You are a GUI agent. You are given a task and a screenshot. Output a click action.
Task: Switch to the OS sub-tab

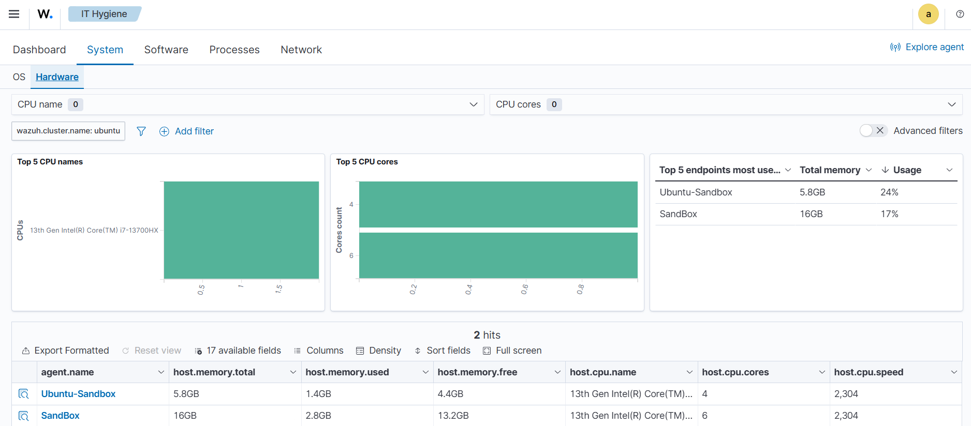click(19, 77)
